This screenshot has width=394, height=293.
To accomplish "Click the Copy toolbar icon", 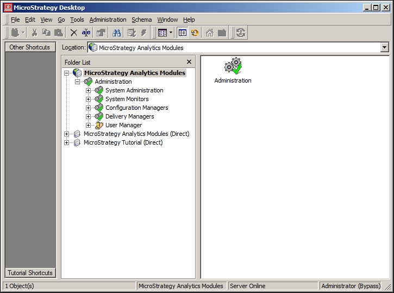I will click(x=47, y=33).
